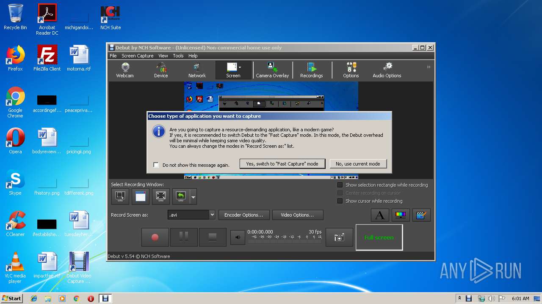Click the Full screen preview box

click(379, 237)
